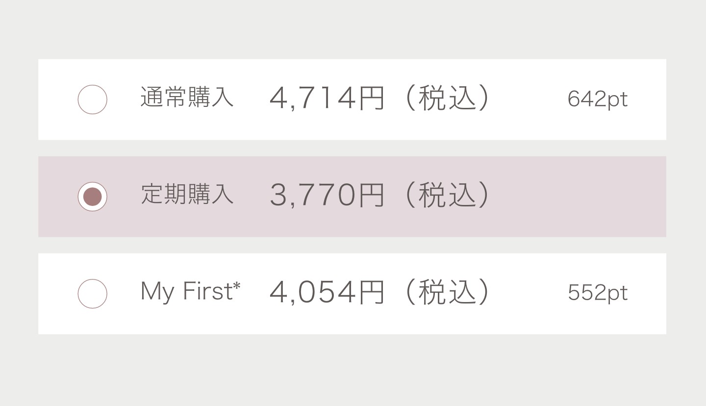Select the top 通常購入 option row
Image resolution: width=706 pixels, height=406 pixels.
click(x=352, y=99)
